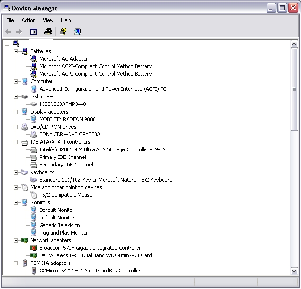Open the View menu
Image resolution: width=301 pixels, height=289 pixels.
[x=48, y=20]
